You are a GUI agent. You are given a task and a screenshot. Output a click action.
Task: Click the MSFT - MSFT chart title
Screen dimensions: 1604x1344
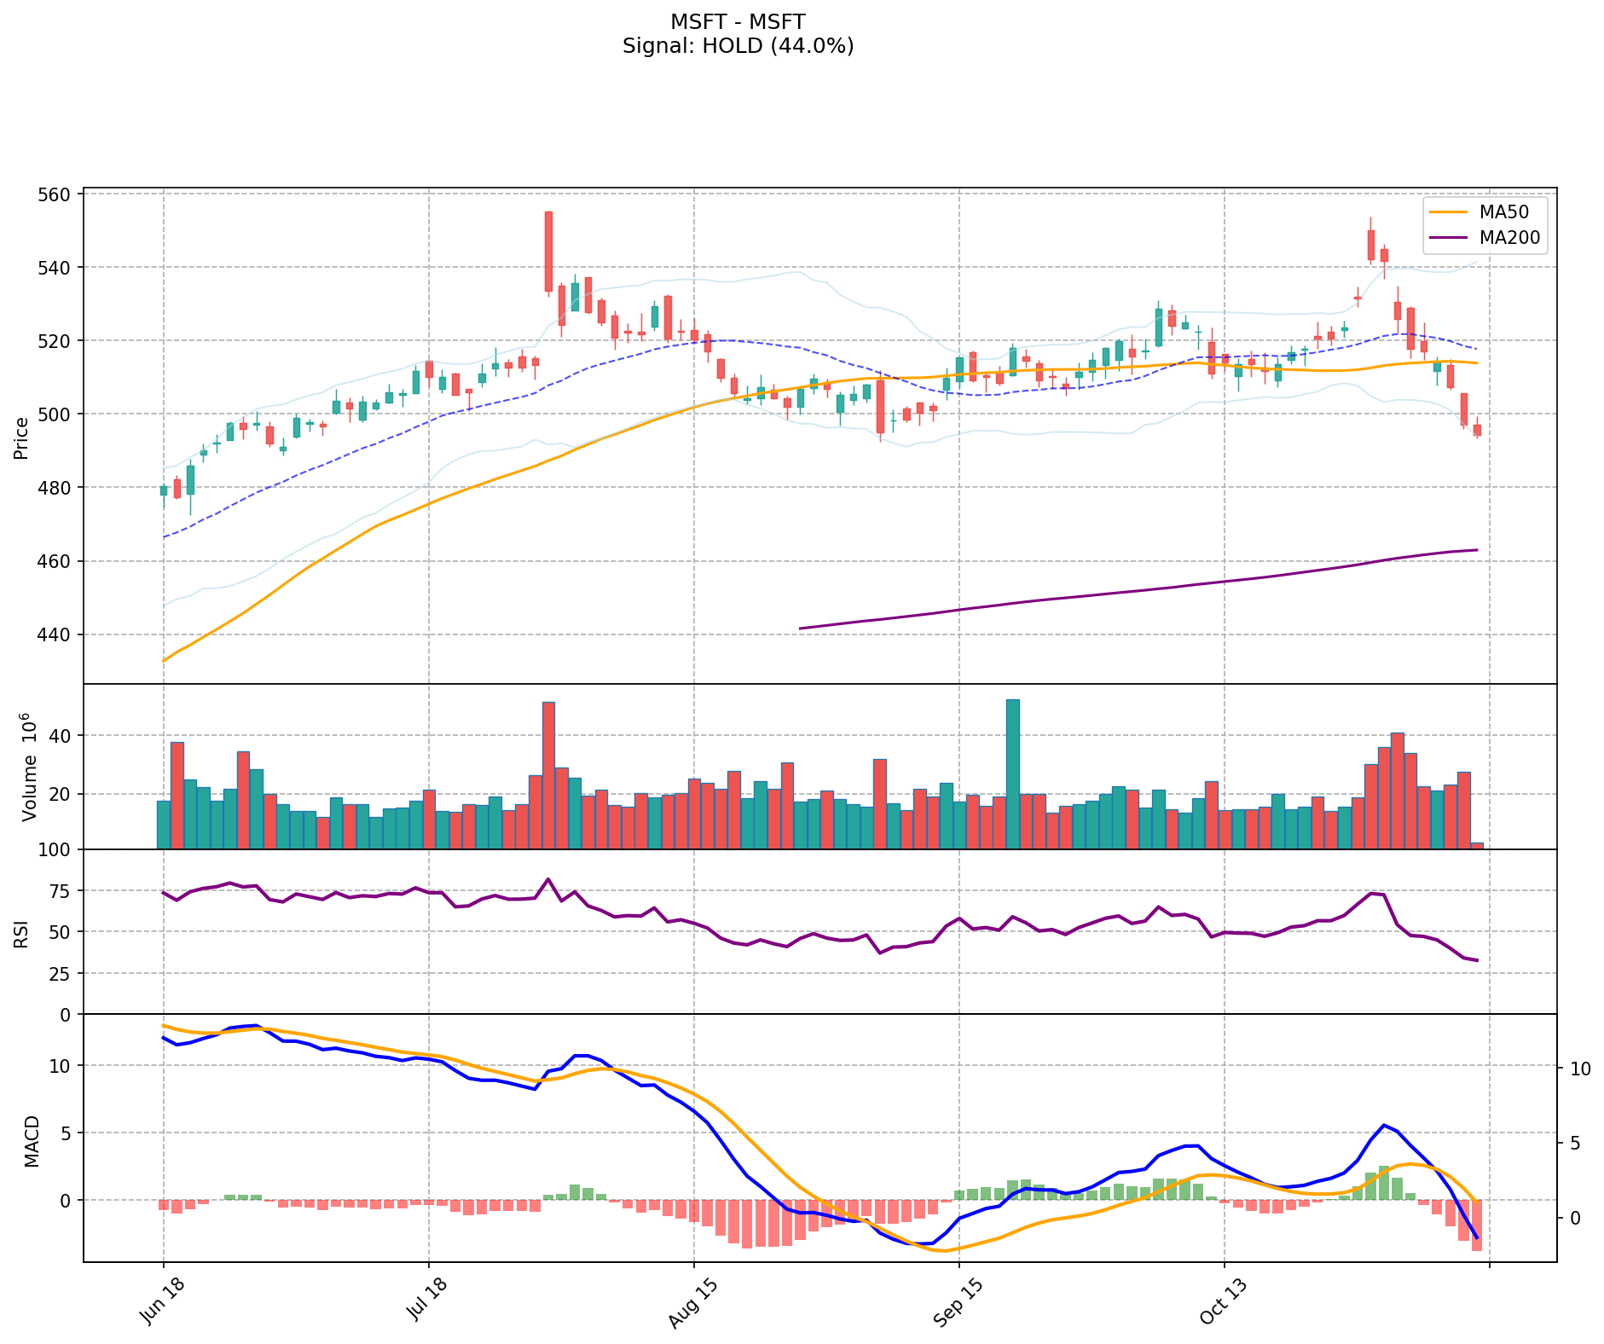coord(738,21)
